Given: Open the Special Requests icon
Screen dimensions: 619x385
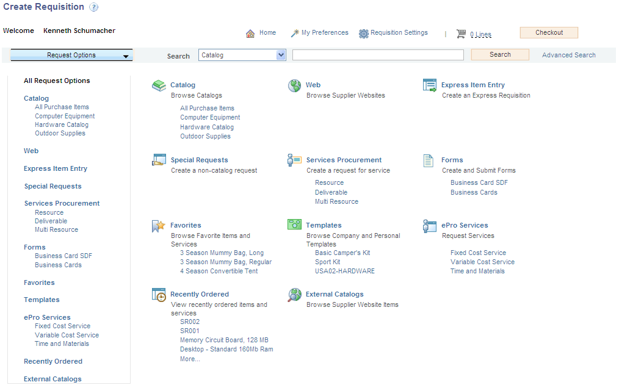Looking at the screenshot, I should (x=158, y=160).
